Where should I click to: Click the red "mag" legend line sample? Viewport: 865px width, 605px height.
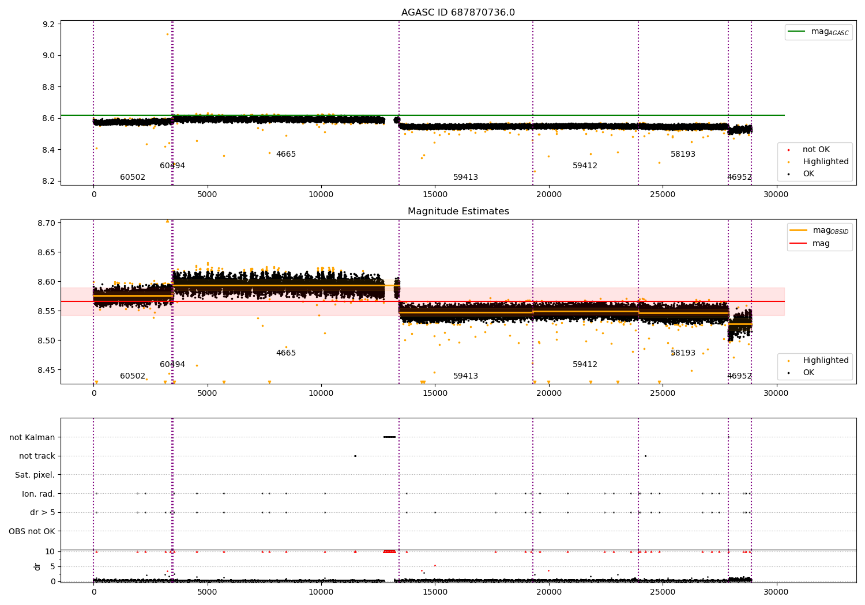pyautogui.click(x=798, y=243)
